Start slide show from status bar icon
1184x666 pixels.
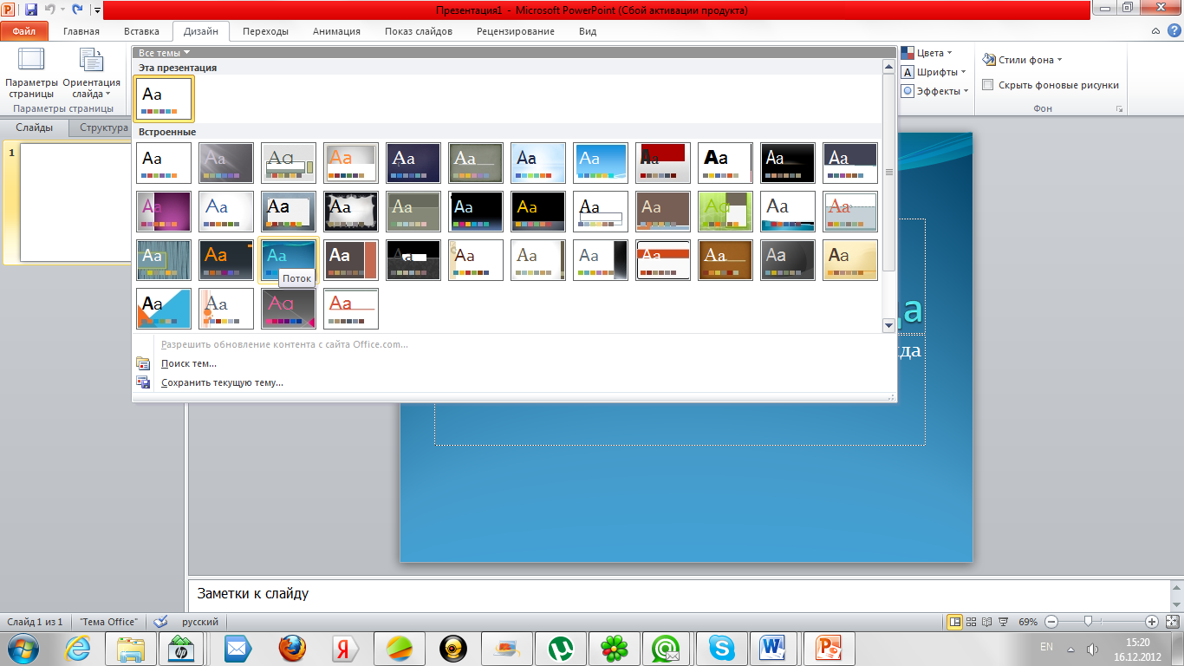[x=1002, y=622]
